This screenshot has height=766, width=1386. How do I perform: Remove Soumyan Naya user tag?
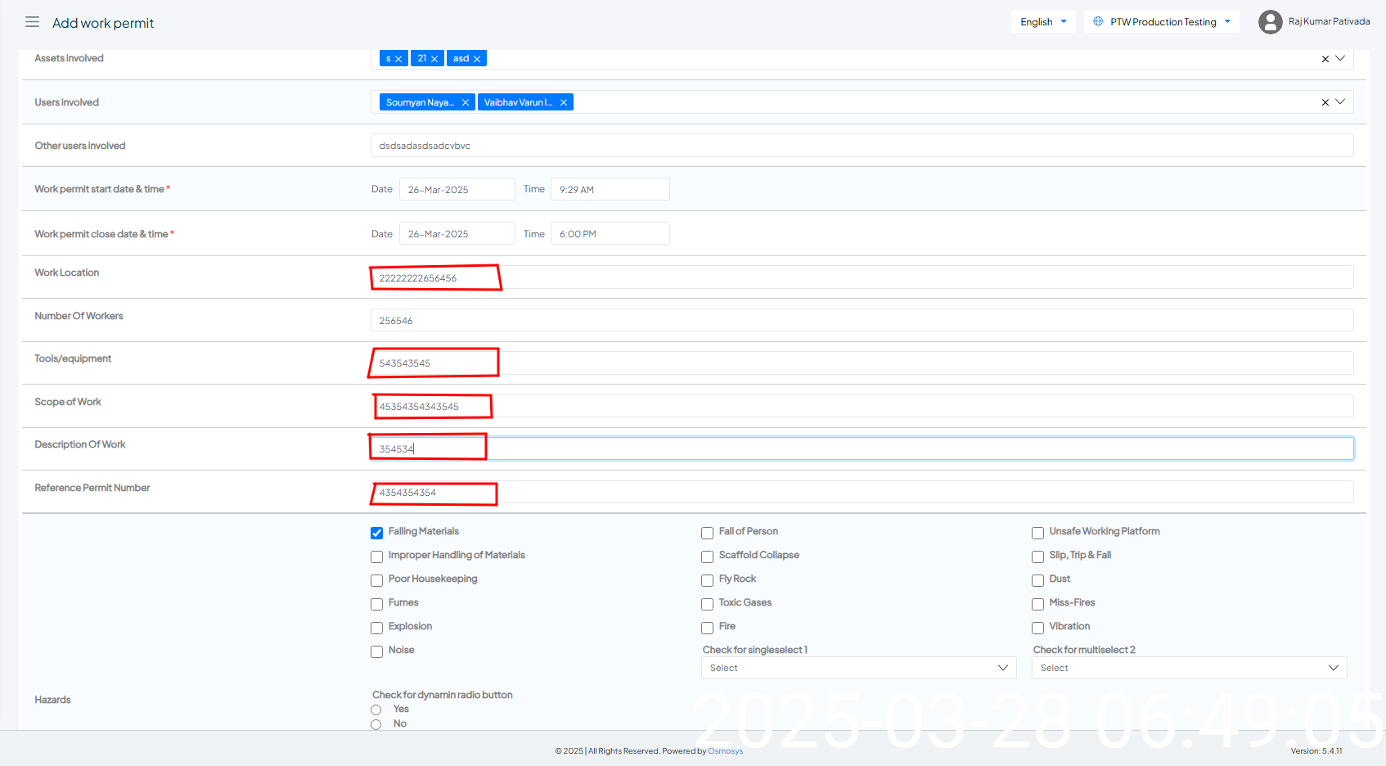coord(466,102)
